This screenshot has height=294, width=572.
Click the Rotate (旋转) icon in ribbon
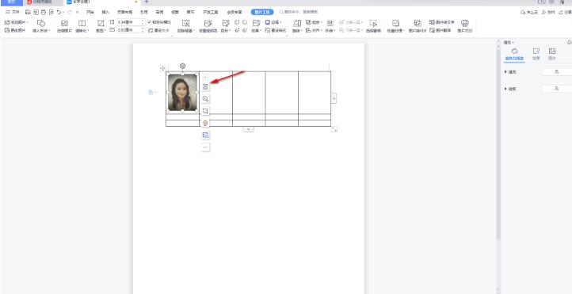[297, 23]
